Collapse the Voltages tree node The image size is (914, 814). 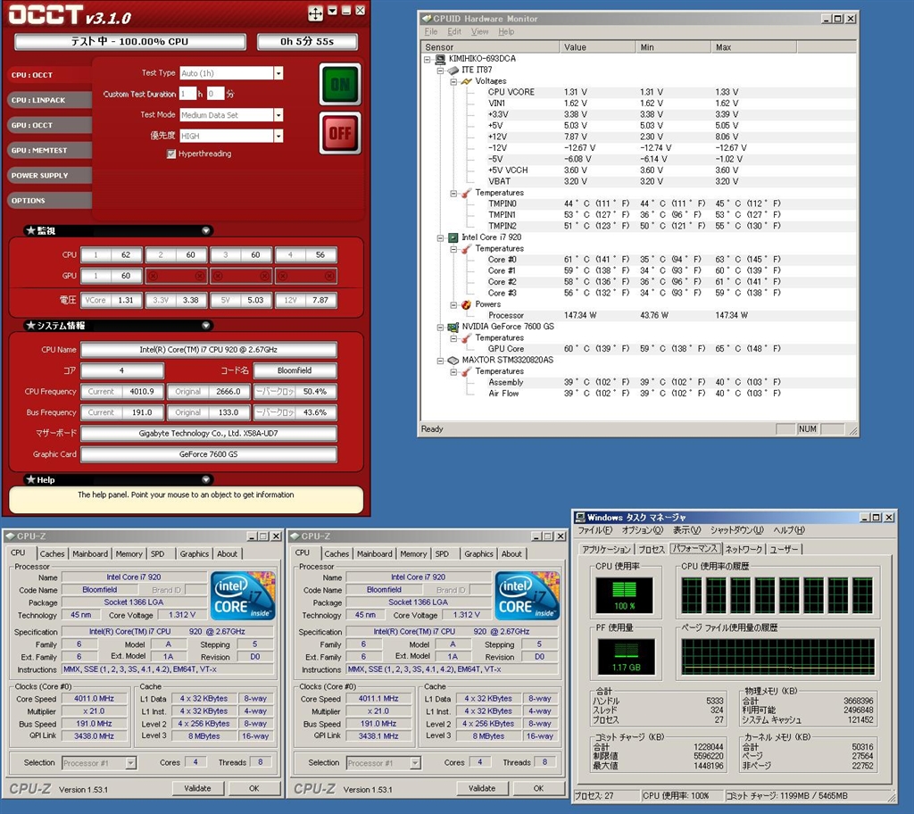pos(453,81)
